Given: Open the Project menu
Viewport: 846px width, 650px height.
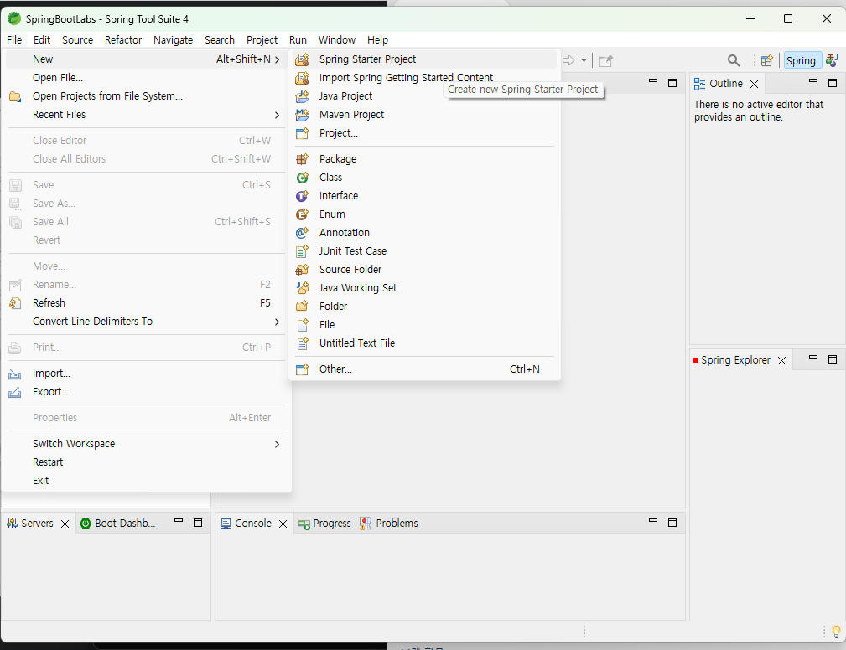Looking at the screenshot, I should (262, 40).
